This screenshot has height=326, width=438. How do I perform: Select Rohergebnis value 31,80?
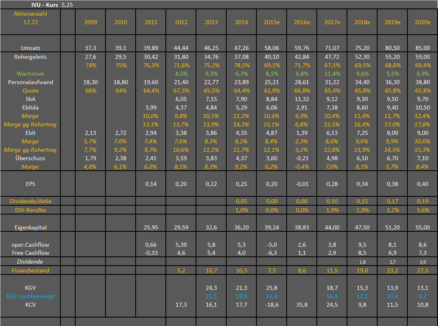(181, 57)
